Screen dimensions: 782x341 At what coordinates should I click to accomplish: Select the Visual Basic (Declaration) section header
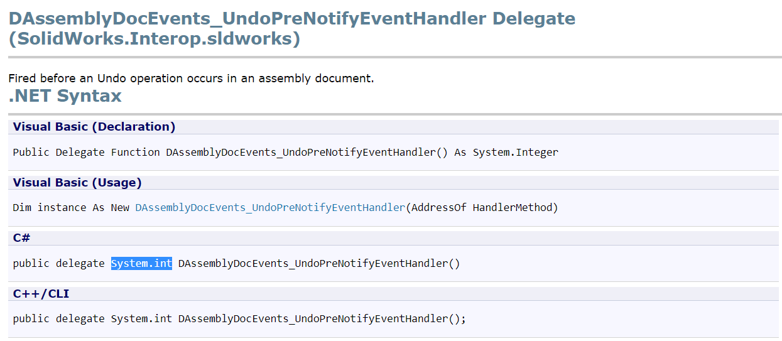pyautogui.click(x=94, y=127)
